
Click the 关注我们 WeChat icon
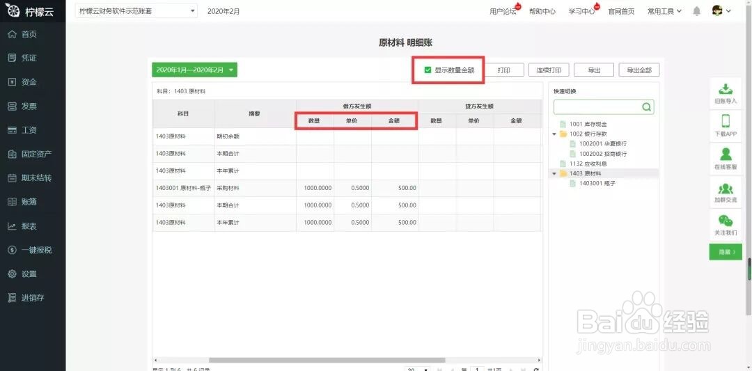coord(725,221)
